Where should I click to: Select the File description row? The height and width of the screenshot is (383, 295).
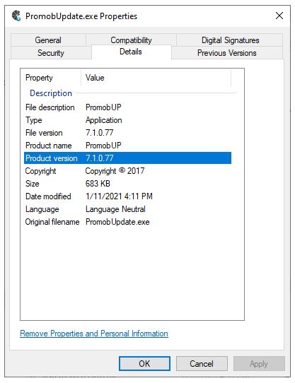coord(127,107)
